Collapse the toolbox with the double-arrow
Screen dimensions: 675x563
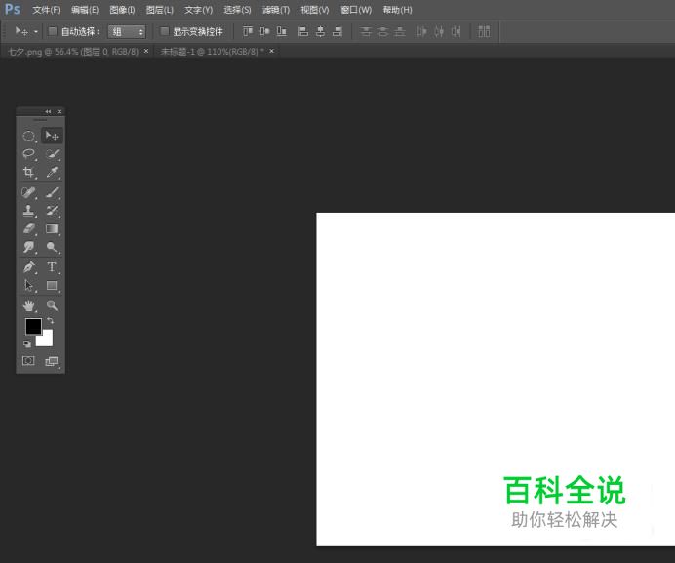point(48,111)
